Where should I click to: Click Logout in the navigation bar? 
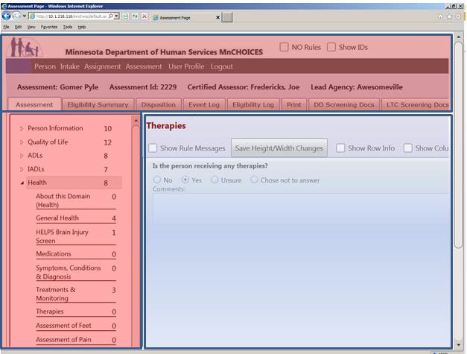[222, 66]
